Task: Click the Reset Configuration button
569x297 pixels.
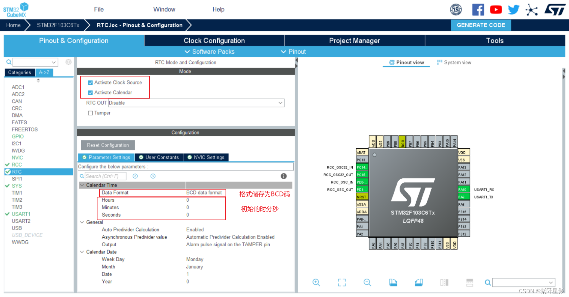Action: (x=108, y=145)
